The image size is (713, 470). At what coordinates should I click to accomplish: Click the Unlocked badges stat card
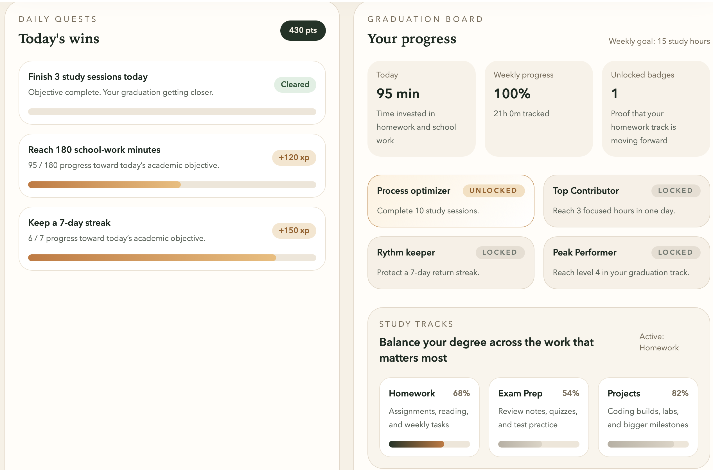tap(655, 108)
